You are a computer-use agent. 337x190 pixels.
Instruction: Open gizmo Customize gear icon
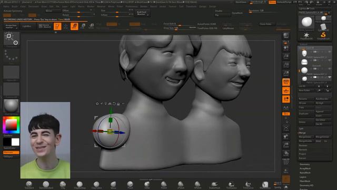tap(97, 104)
